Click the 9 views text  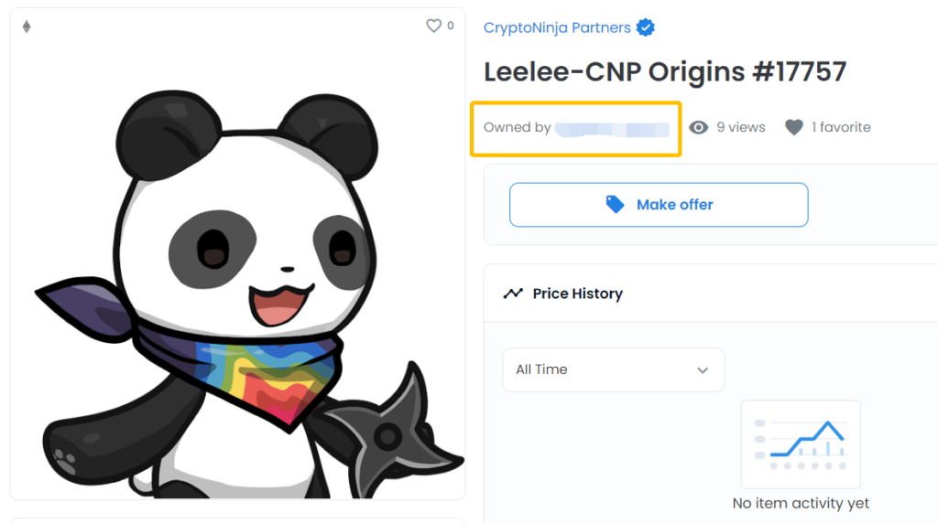point(740,127)
